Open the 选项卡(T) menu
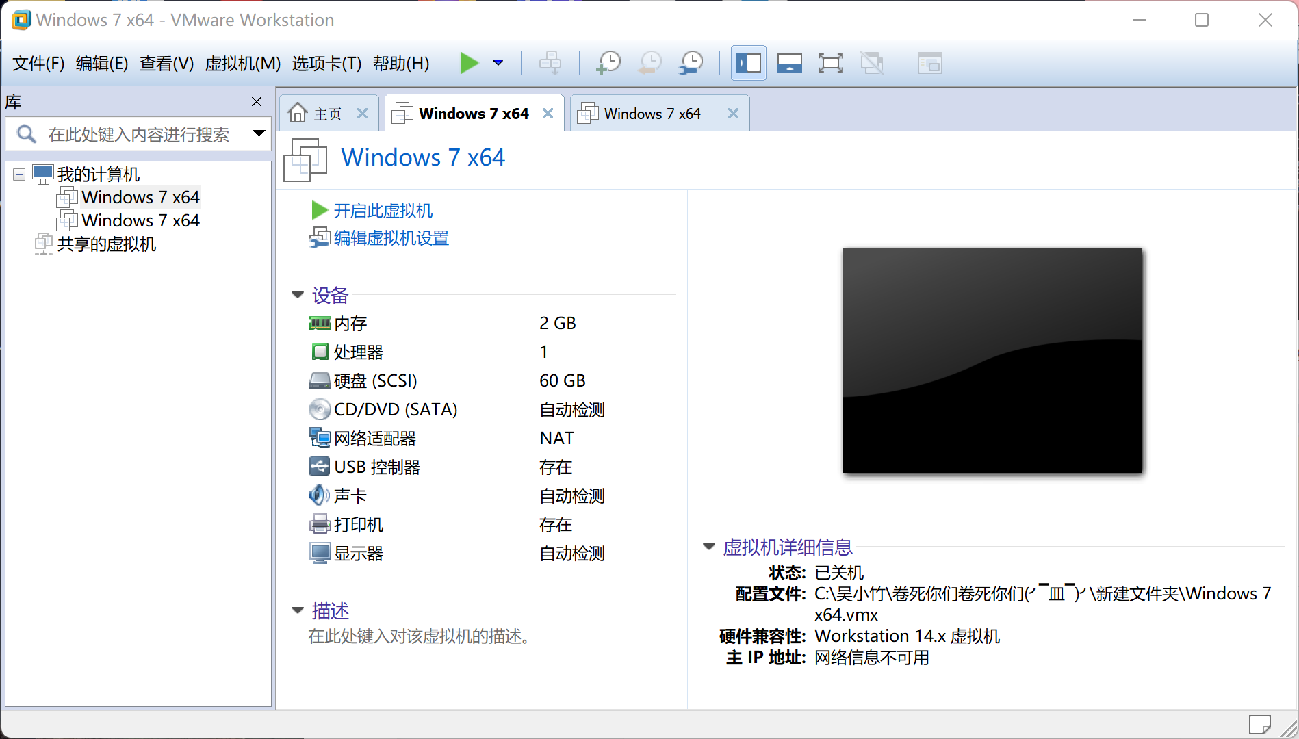This screenshot has height=739, width=1299. click(x=326, y=64)
